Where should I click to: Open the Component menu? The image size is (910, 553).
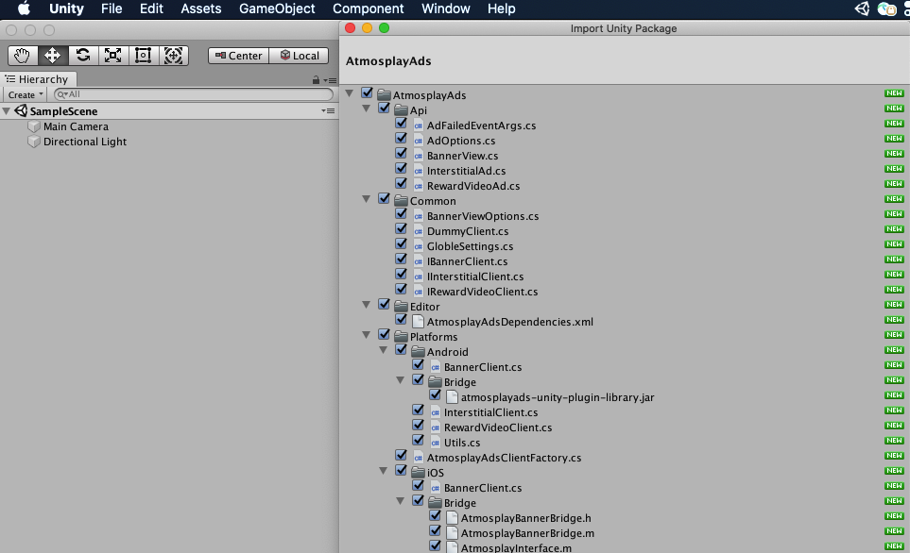tap(368, 8)
